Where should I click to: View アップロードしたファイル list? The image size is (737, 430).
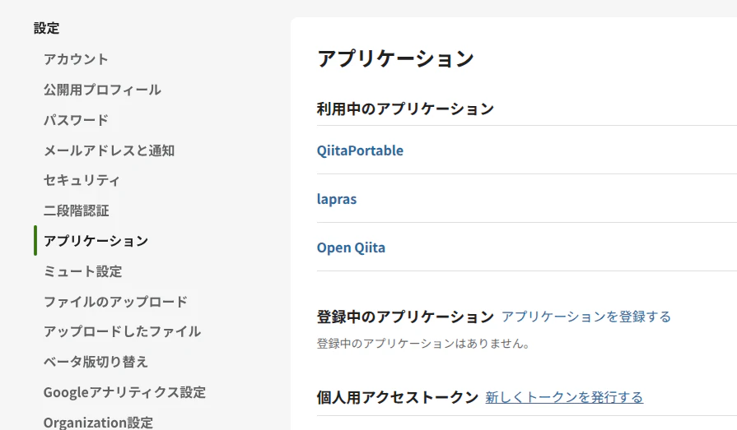pyautogui.click(x=122, y=331)
